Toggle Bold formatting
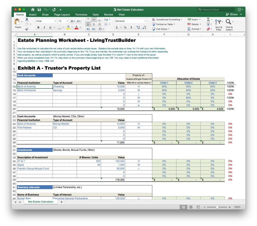Viewport: 257px width, 226px height. tap(38, 27)
